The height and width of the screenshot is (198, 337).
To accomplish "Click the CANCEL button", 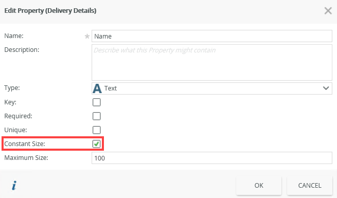I will click(310, 185).
